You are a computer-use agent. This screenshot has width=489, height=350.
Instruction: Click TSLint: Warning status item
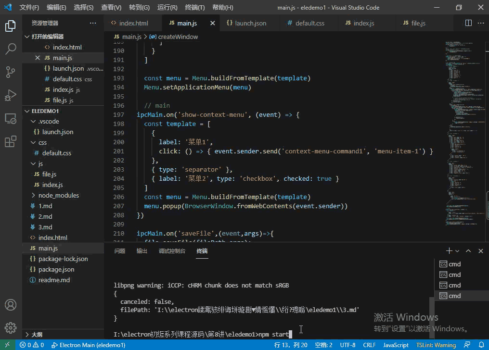[x=436, y=345]
